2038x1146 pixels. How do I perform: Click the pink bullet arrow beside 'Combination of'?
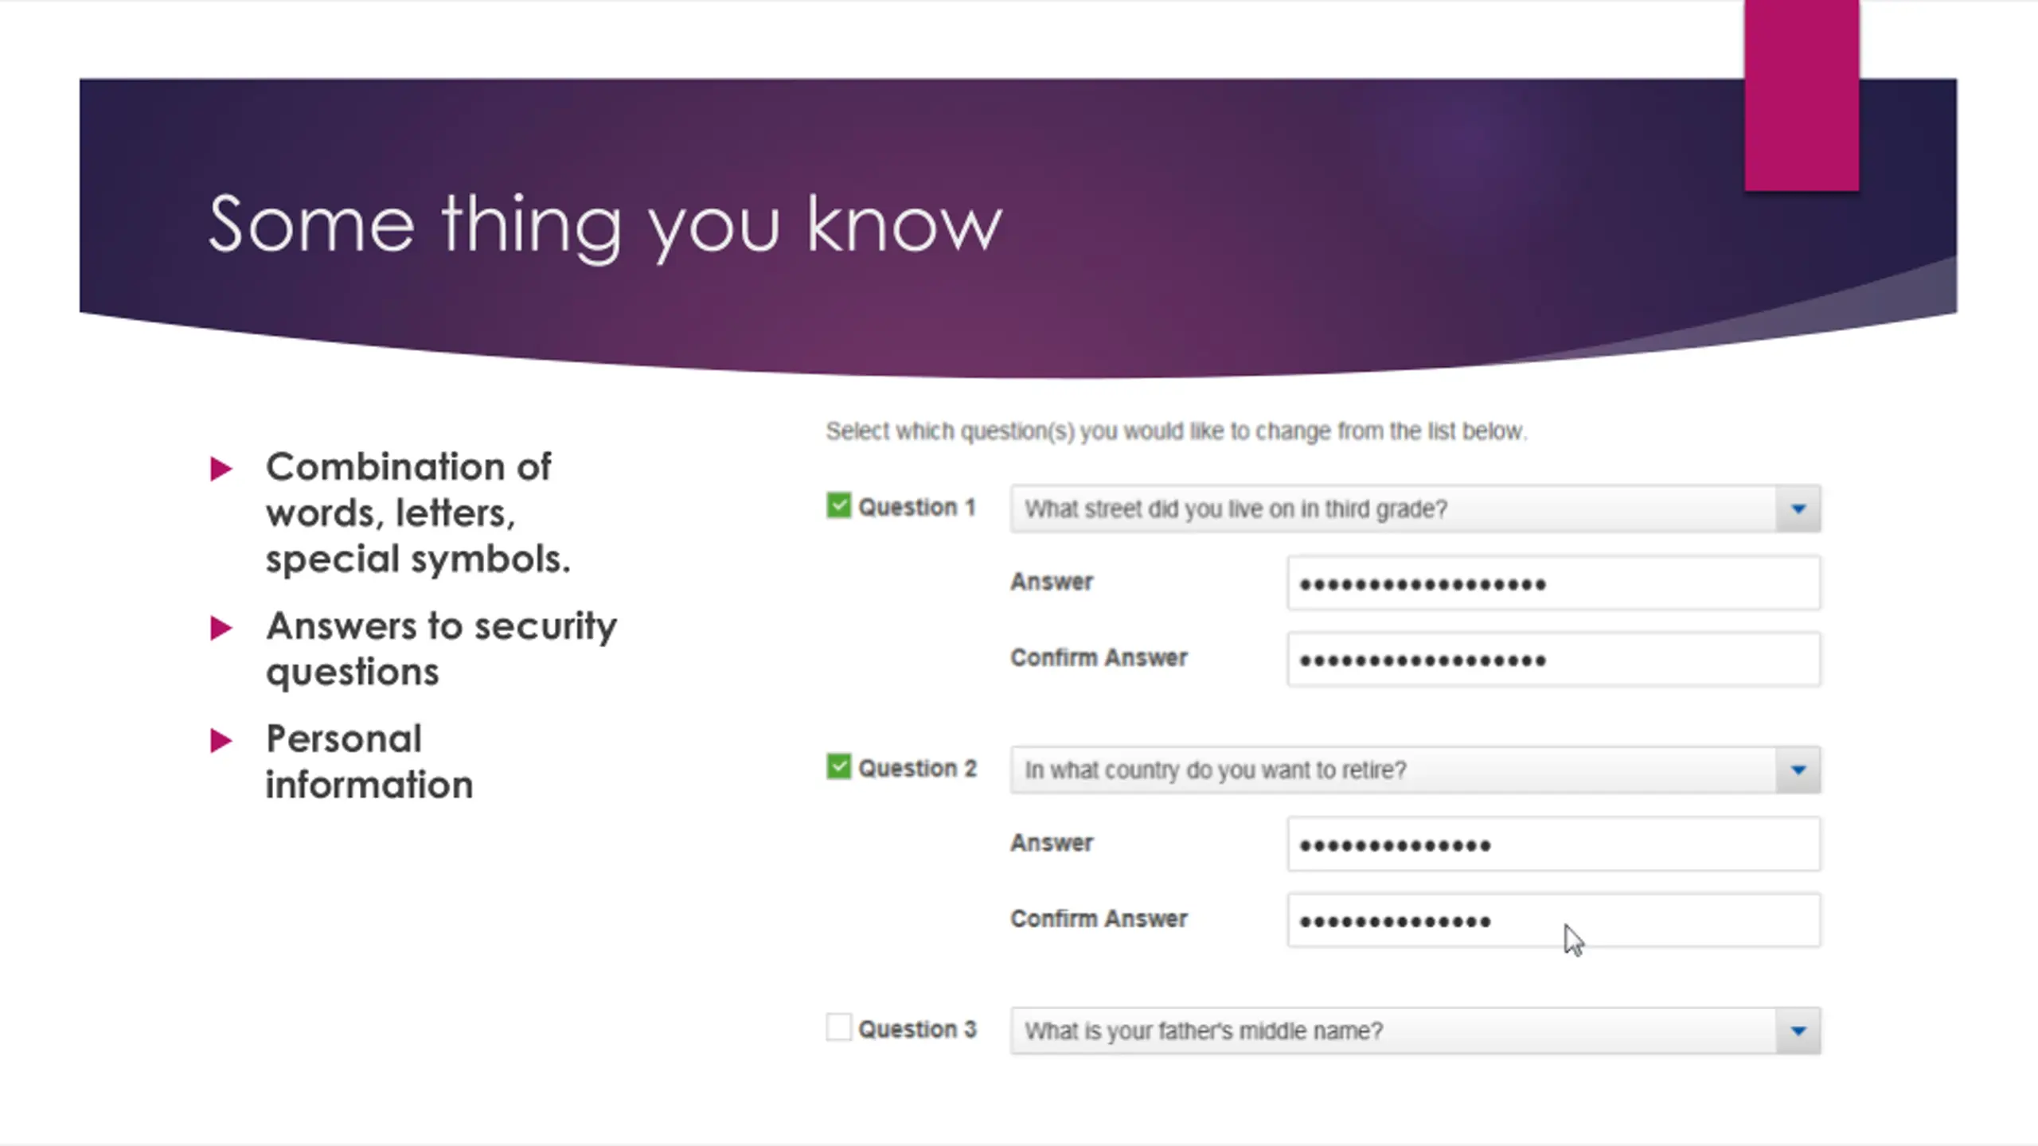click(221, 469)
